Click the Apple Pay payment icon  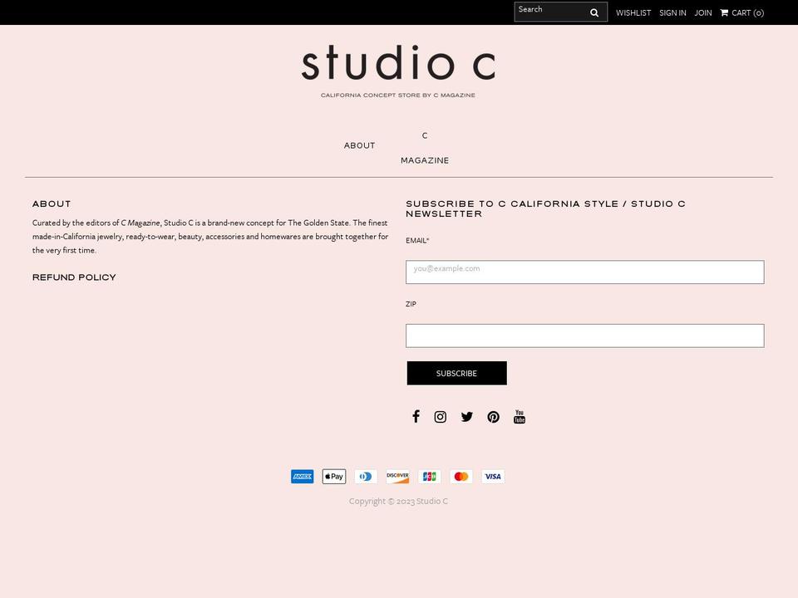coord(334,477)
